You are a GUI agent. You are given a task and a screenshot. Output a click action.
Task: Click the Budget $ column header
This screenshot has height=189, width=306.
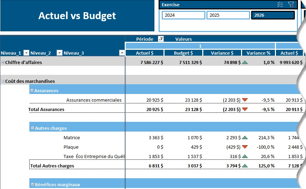pos(183,53)
